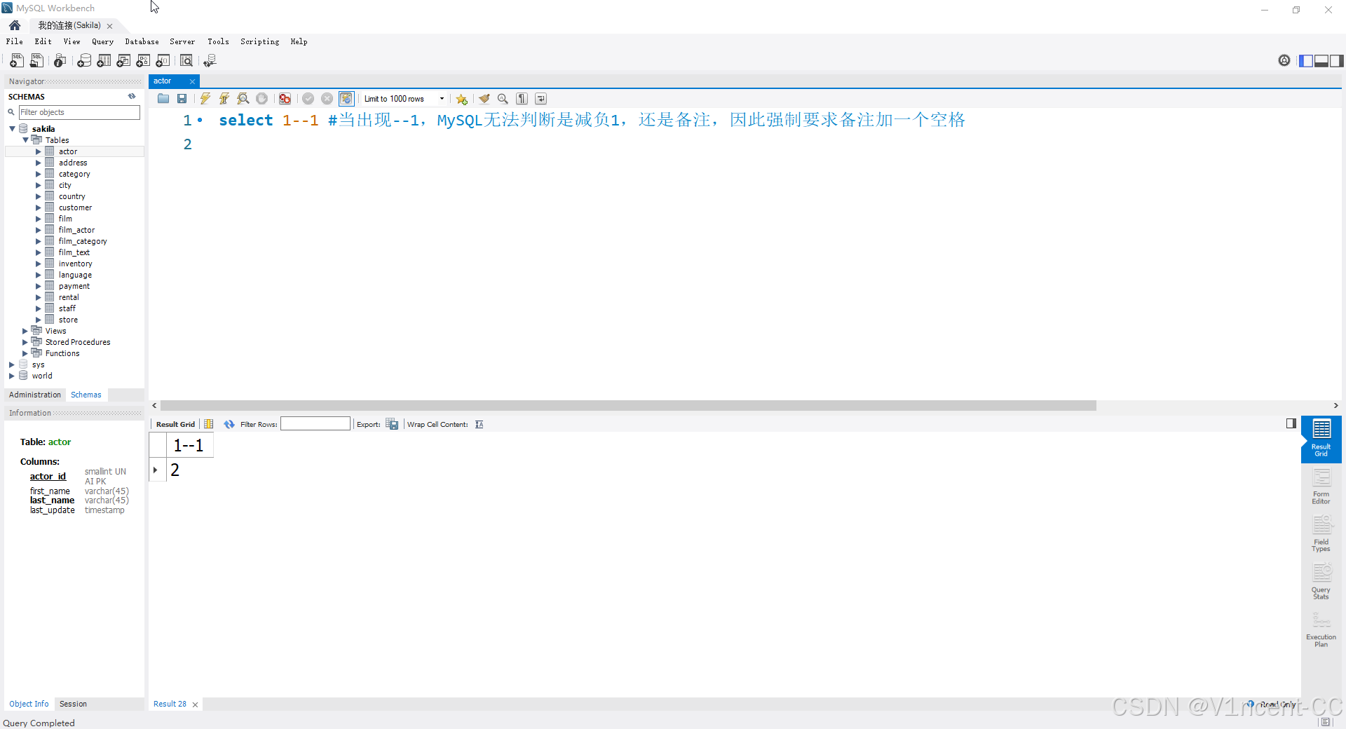Expand the world schema
The height and width of the screenshot is (729, 1346).
(x=12, y=376)
